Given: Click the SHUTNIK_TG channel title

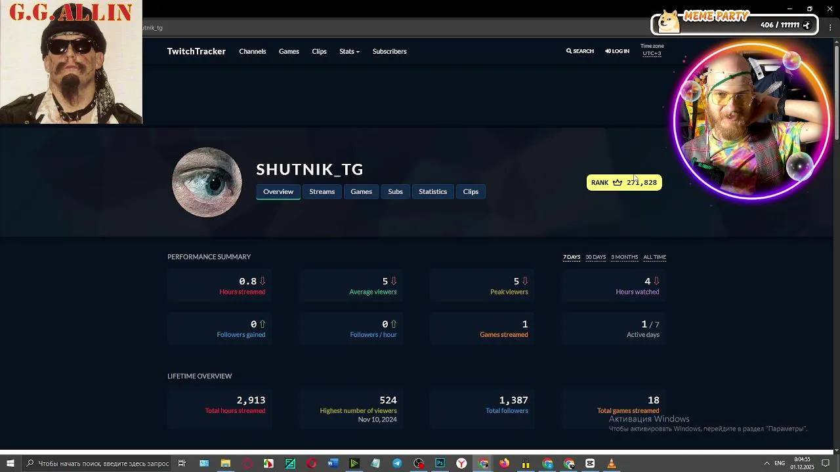Looking at the screenshot, I should point(310,169).
